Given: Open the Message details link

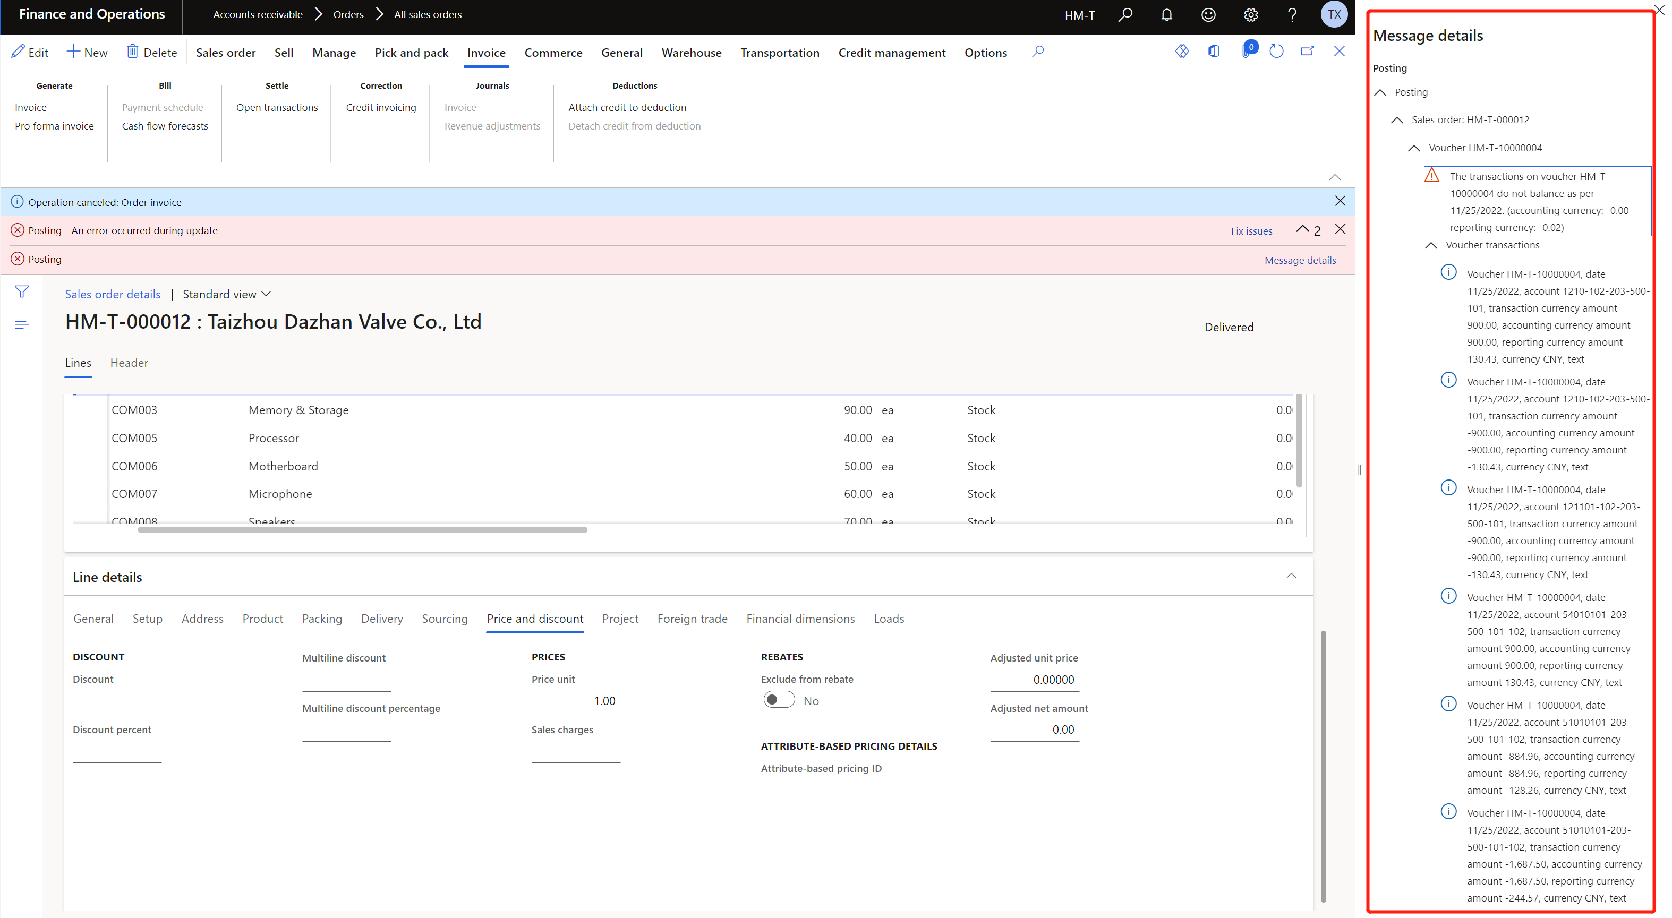Looking at the screenshot, I should 1300,260.
